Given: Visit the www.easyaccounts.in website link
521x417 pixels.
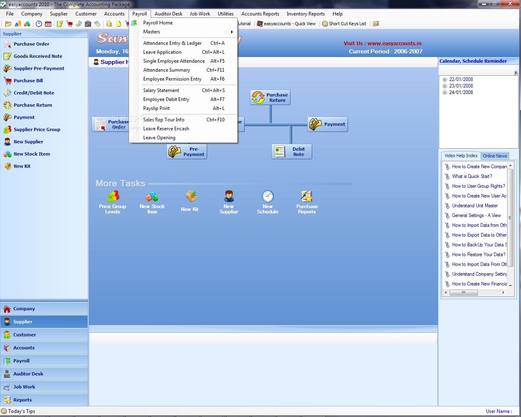Looking at the screenshot, I should [394, 44].
